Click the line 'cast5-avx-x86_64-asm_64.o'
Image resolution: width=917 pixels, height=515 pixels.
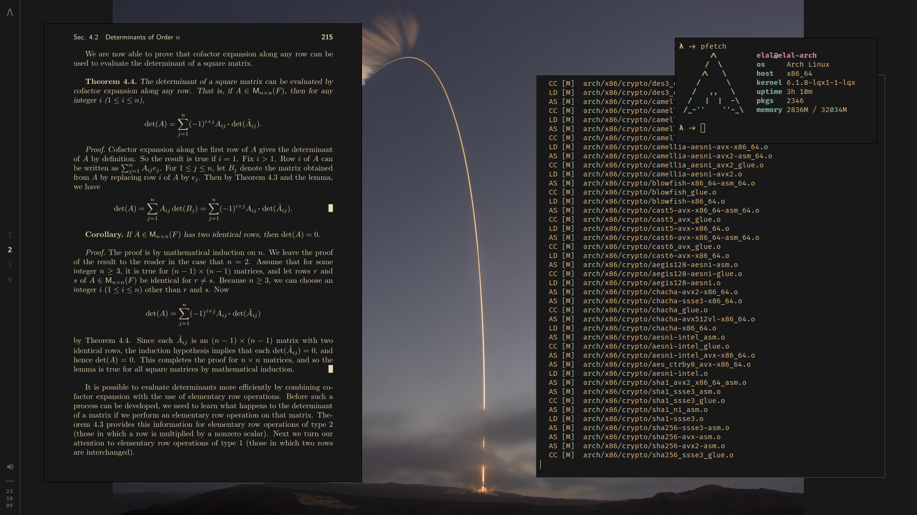pos(654,210)
